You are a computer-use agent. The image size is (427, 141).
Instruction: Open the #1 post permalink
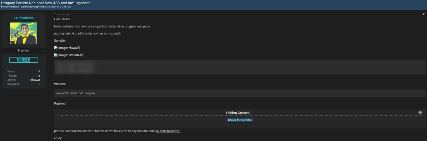[x=424, y=14]
